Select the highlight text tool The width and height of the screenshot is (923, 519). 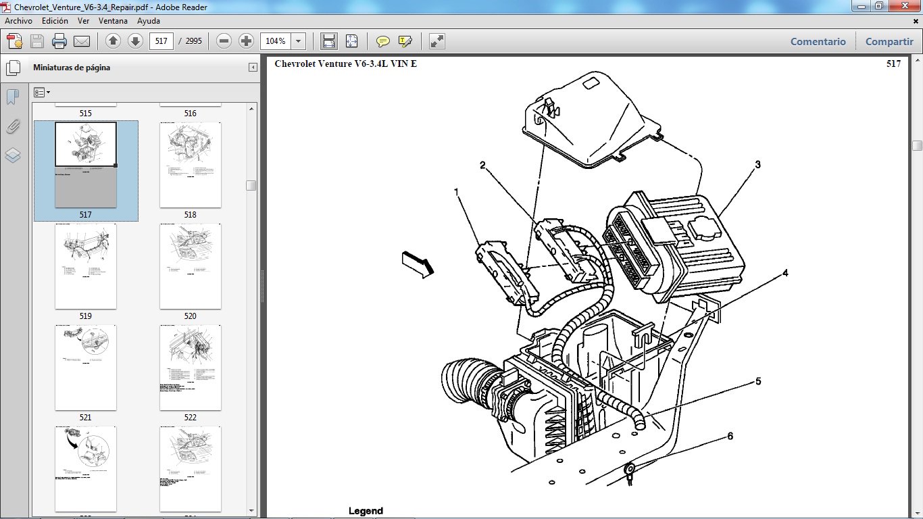coord(405,41)
